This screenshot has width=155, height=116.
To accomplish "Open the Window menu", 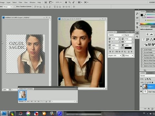I will [32, 2].
